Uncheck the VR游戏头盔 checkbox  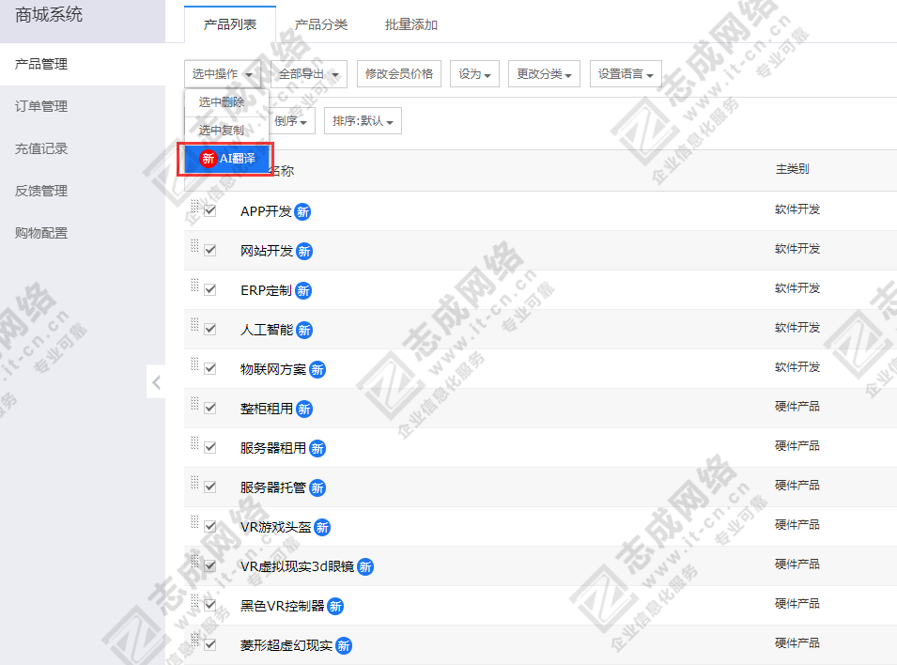pos(210,527)
